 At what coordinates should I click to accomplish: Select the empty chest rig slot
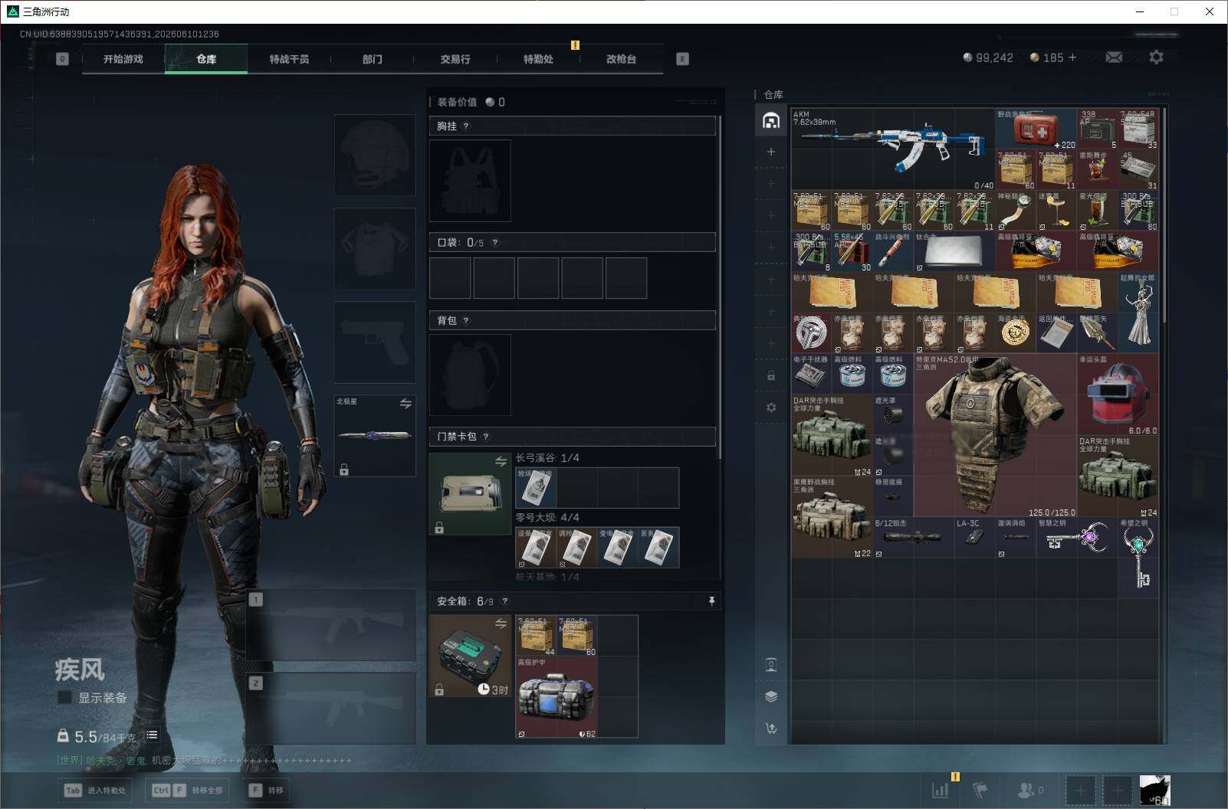470,181
